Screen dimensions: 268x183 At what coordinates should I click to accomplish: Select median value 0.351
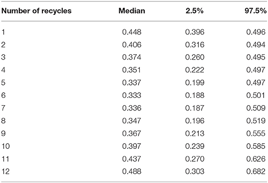tap(132, 70)
